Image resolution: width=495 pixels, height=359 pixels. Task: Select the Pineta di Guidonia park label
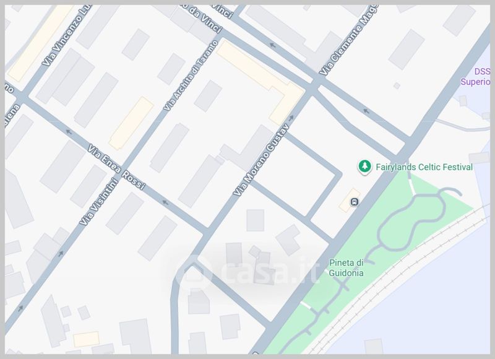(x=346, y=268)
